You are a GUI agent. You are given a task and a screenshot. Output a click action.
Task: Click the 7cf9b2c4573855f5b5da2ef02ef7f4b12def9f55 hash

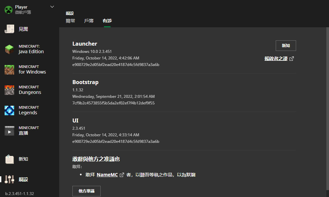(x=114, y=103)
